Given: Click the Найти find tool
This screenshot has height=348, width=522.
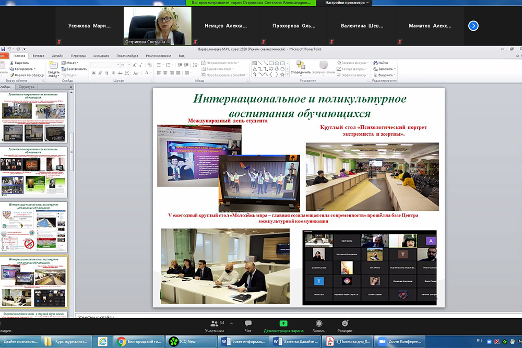Looking at the screenshot, I should coord(381,63).
